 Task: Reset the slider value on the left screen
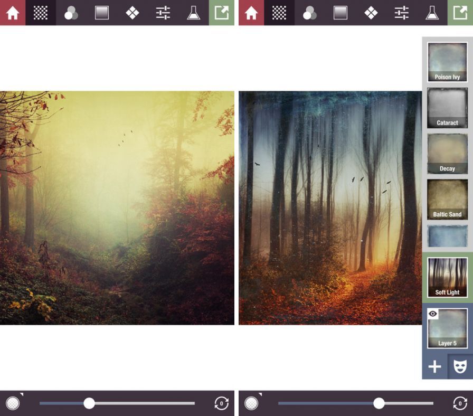221,403
